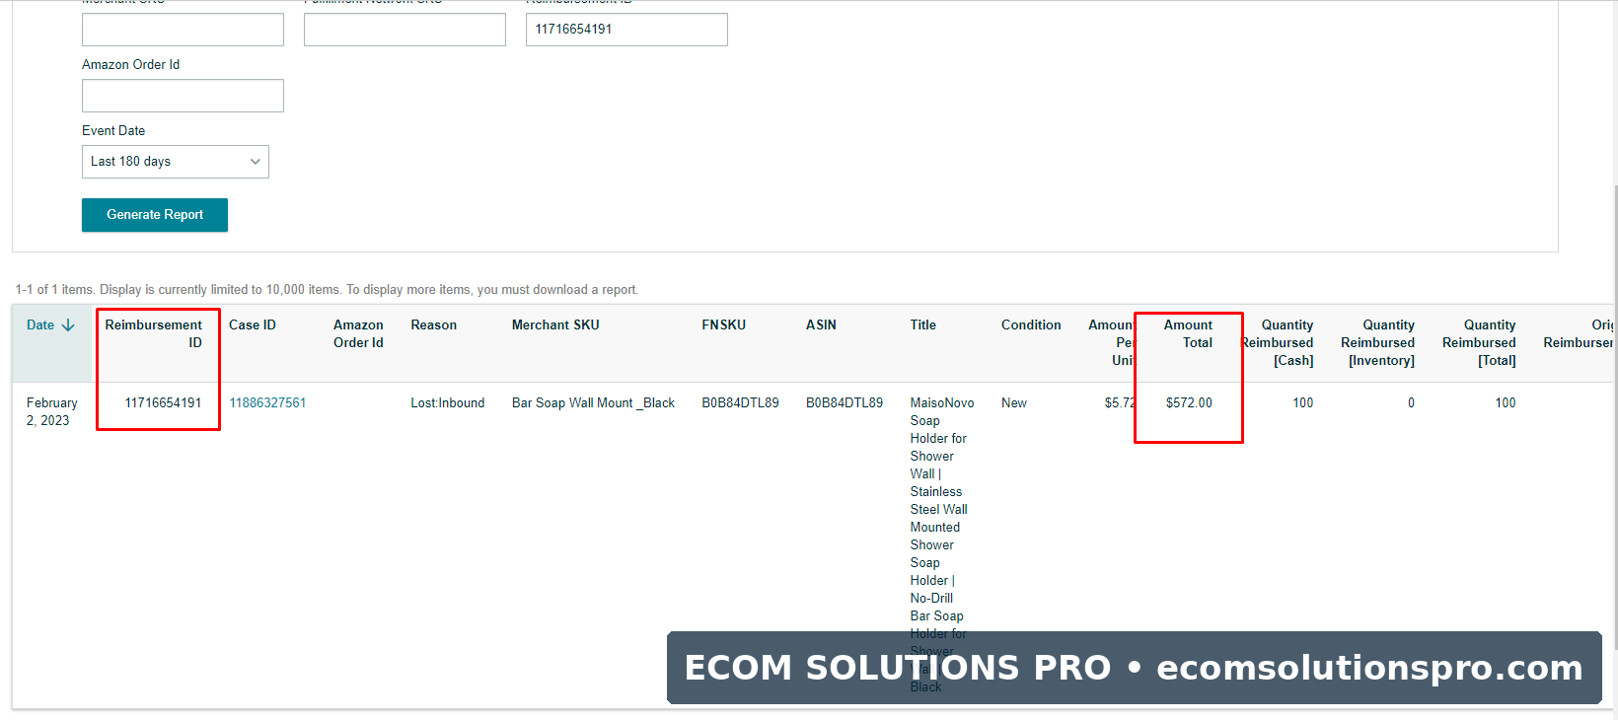This screenshot has width=1618, height=720.
Task: Click the Reason column header
Action: [x=434, y=324]
